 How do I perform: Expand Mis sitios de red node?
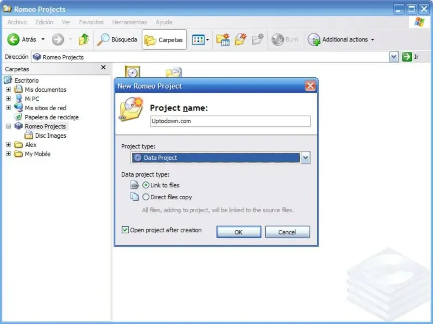pos(8,107)
